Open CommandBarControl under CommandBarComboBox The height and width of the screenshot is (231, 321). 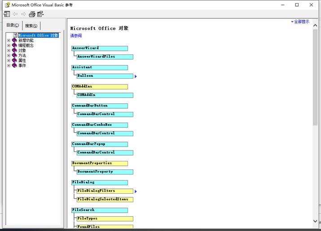[x=105, y=133]
